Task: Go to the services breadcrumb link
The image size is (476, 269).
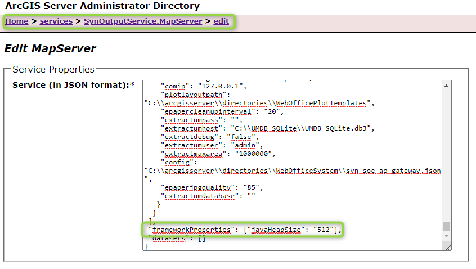Action: pos(56,21)
